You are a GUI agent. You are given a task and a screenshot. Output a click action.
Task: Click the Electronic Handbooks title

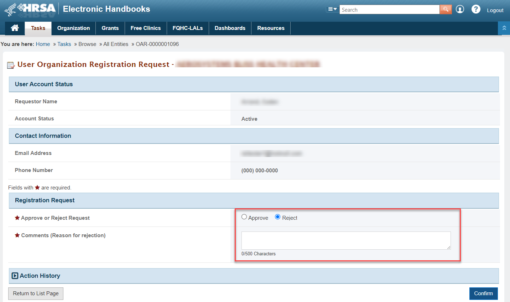click(x=106, y=9)
